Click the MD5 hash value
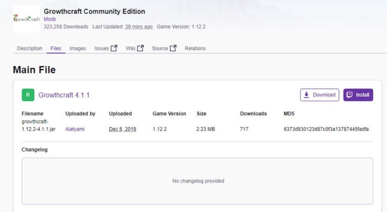This screenshot has height=212, width=387. 326,129
